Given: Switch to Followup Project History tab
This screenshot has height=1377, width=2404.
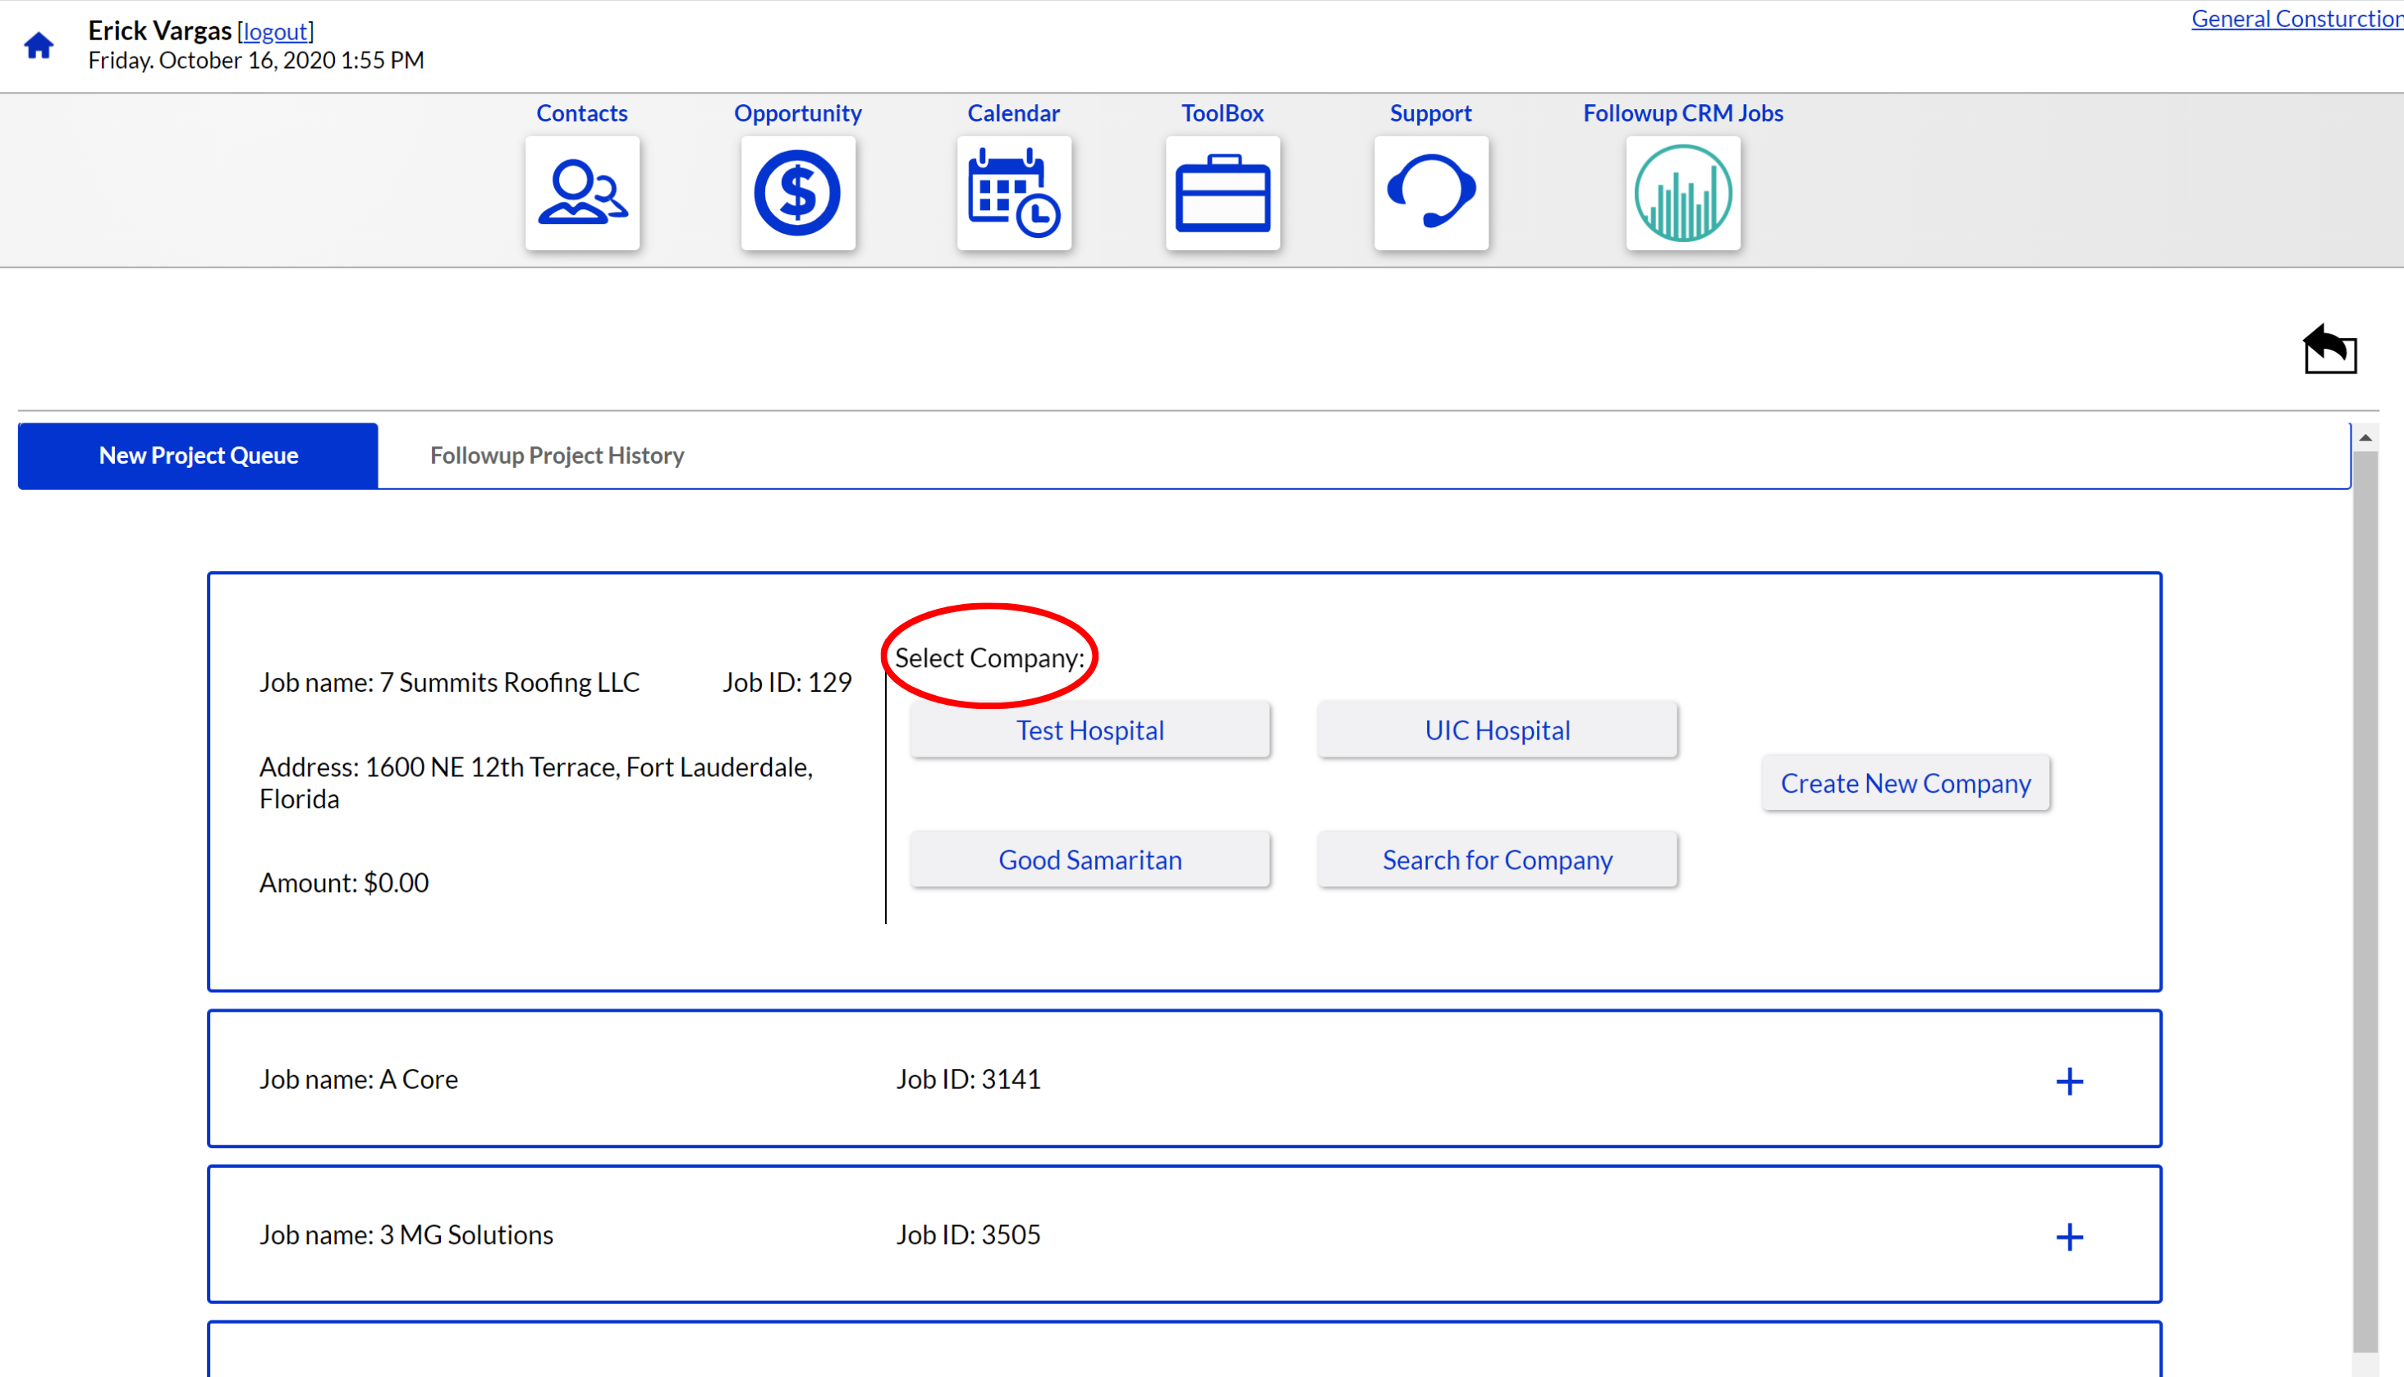Looking at the screenshot, I should pyautogui.click(x=557, y=455).
